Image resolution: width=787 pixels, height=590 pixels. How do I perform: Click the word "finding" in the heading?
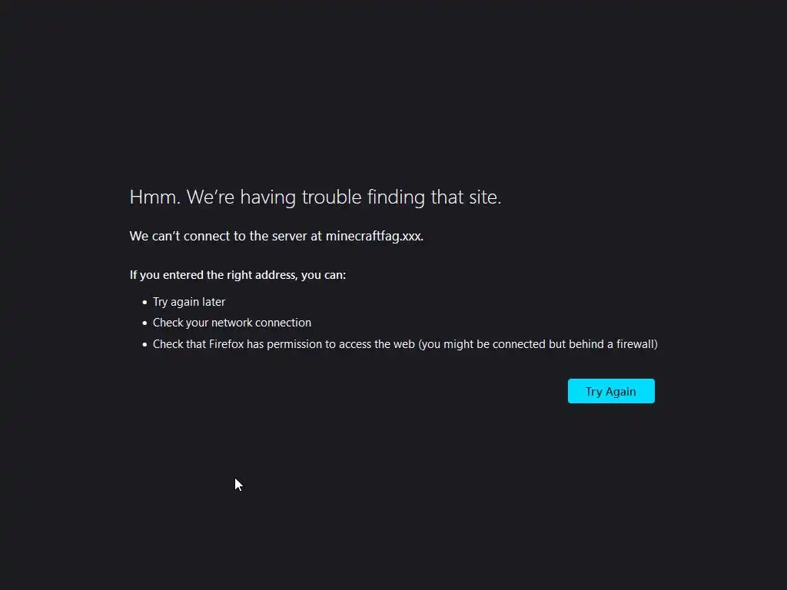396,197
